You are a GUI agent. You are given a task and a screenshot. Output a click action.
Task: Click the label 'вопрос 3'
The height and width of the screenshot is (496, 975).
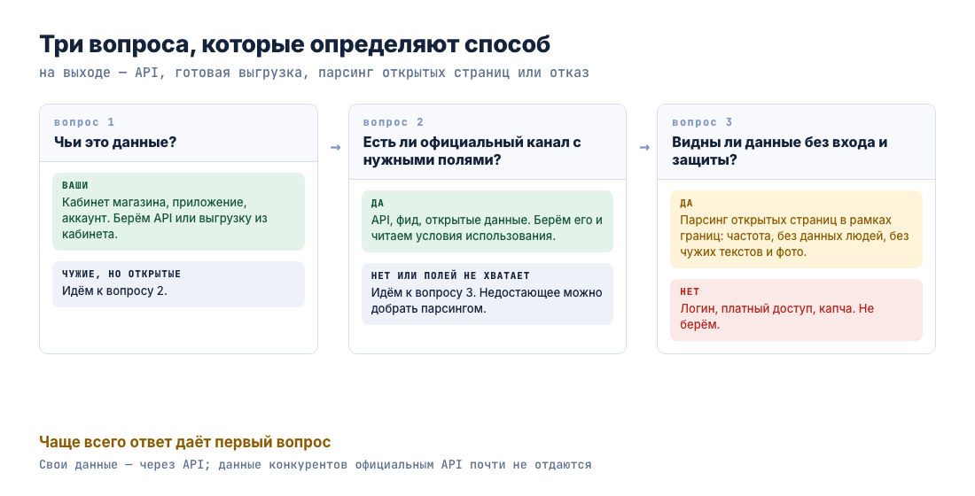pos(703,122)
